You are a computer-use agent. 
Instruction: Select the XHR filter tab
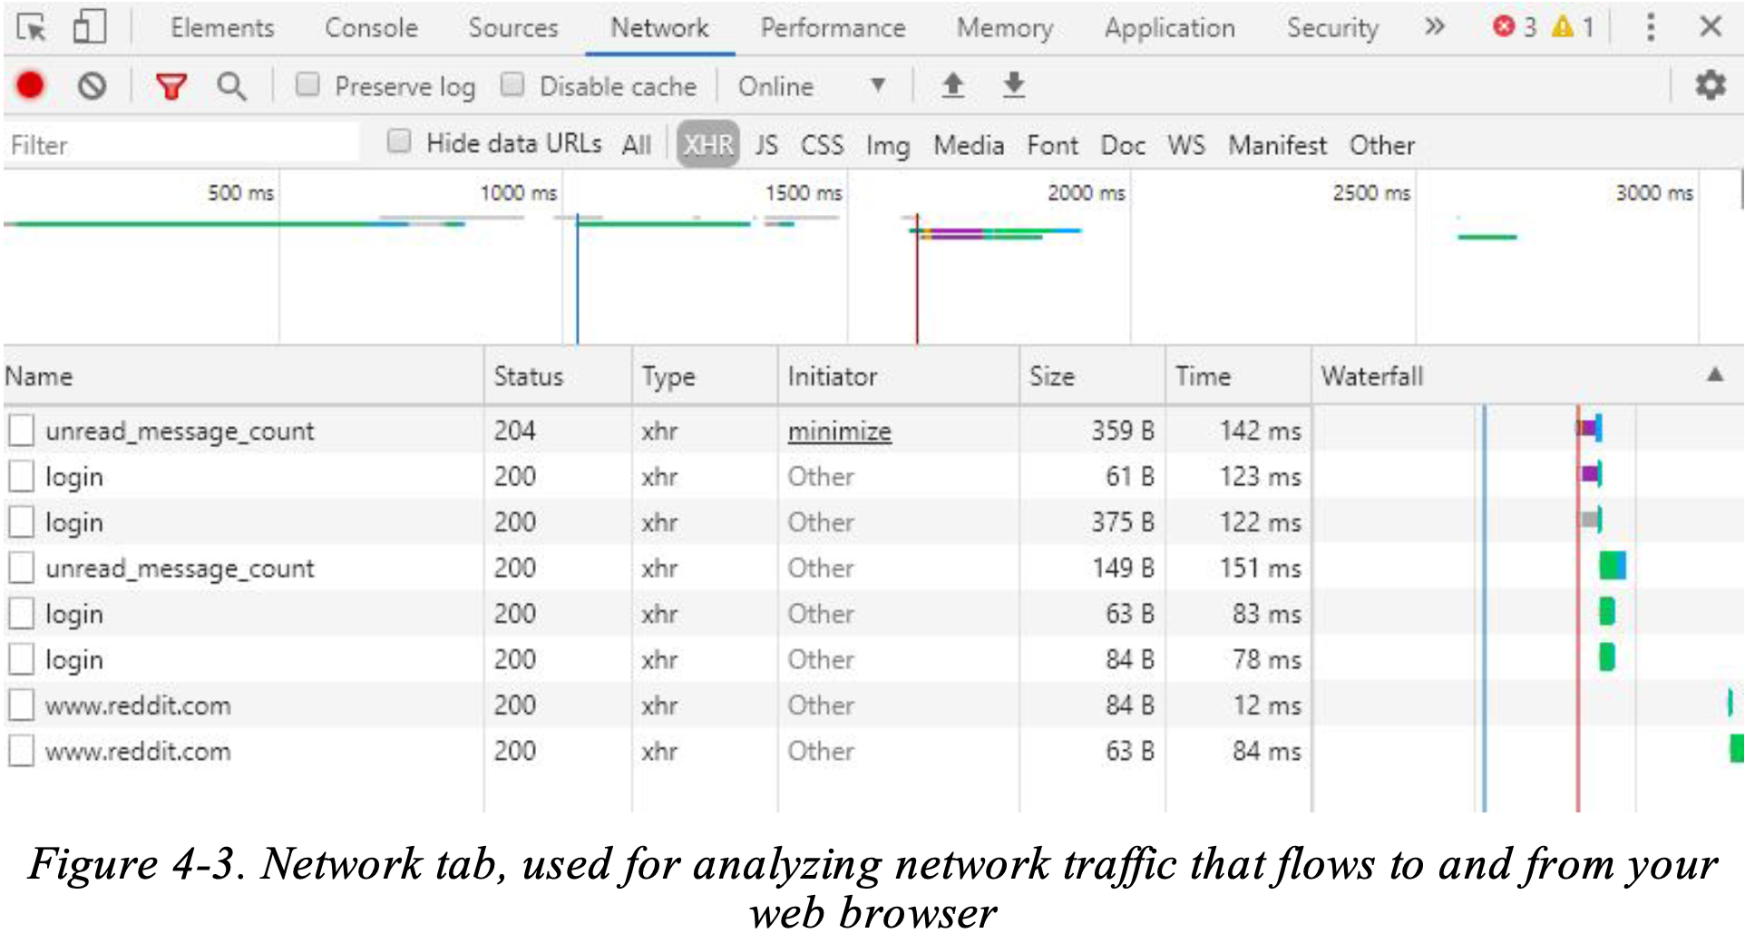click(708, 144)
